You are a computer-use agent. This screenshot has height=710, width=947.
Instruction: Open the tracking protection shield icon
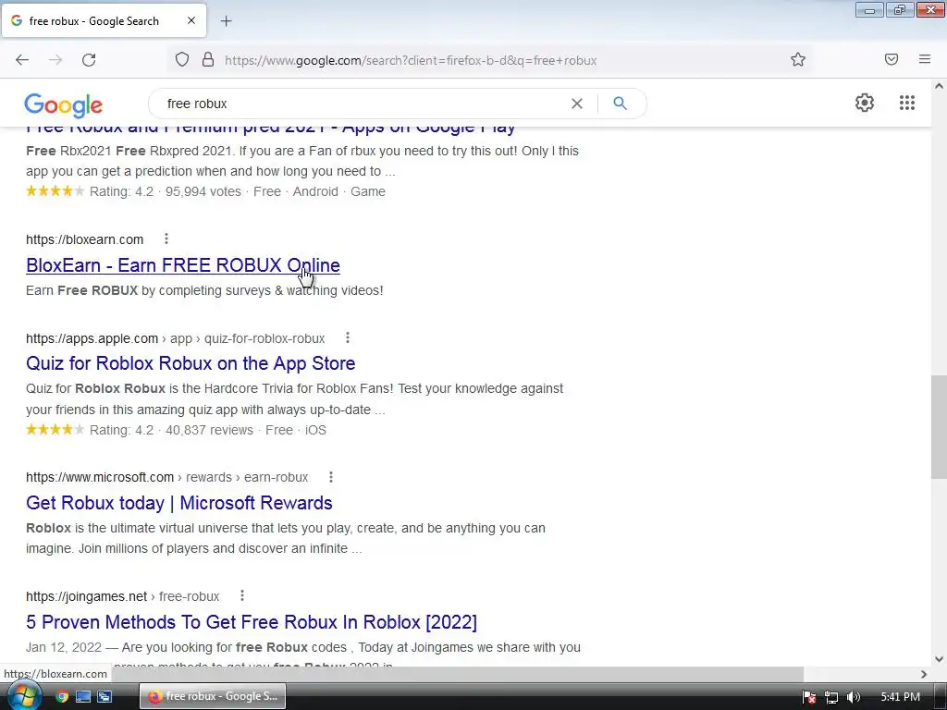pyautogui.click(x=182, y=59)
